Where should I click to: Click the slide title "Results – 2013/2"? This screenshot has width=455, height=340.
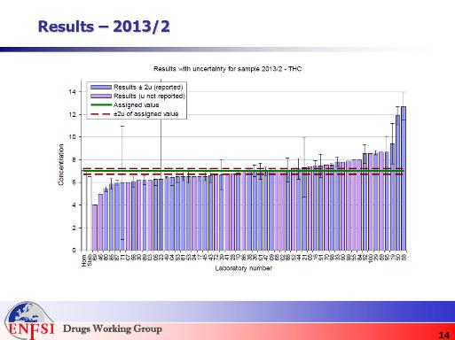(104, 27)
